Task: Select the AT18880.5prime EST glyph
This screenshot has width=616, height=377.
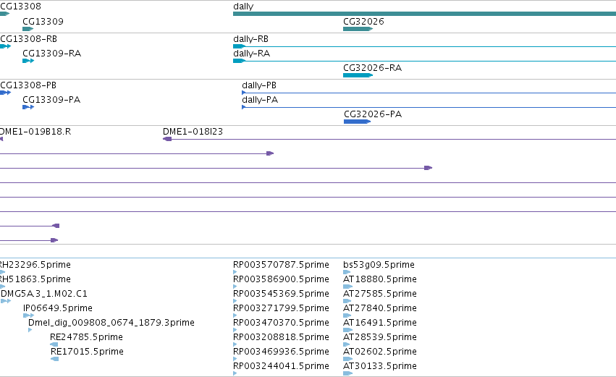Action: (347, 287)
